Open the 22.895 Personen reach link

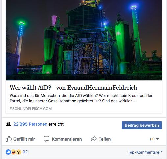pyautogui.click(x=30, y=124)
